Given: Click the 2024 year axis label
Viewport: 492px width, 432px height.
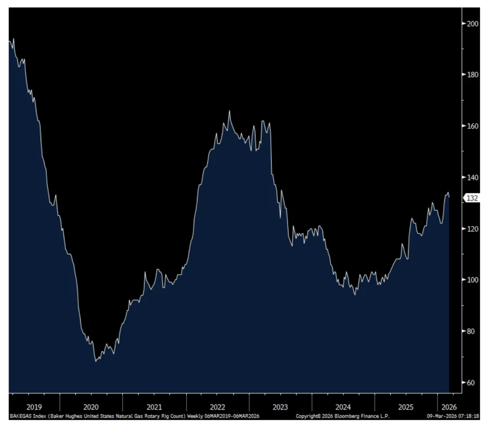Looking at the screenshot, I should click(343, 407).
